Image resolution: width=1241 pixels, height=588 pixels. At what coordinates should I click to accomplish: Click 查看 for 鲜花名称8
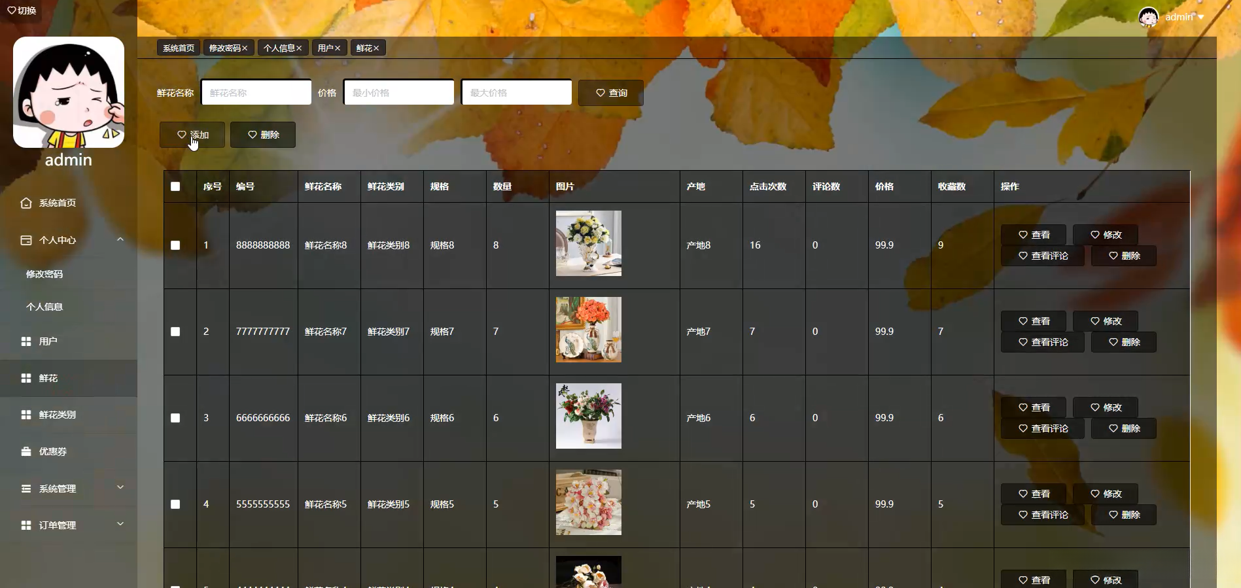coord(1034,235)
